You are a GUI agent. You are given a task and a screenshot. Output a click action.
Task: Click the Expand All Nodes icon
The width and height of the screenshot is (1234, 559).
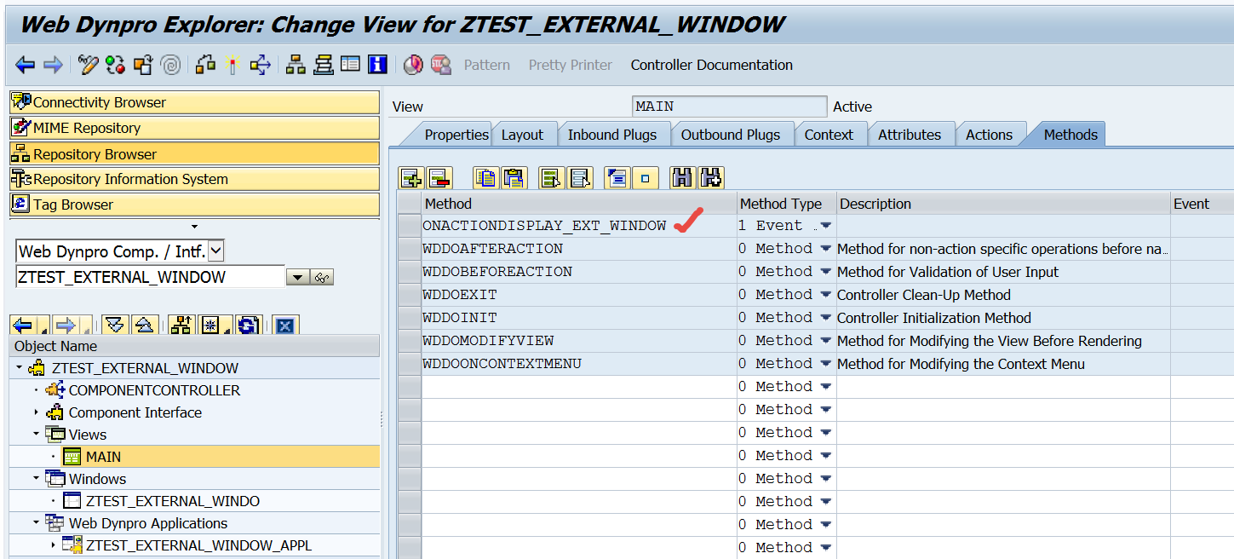115,325
